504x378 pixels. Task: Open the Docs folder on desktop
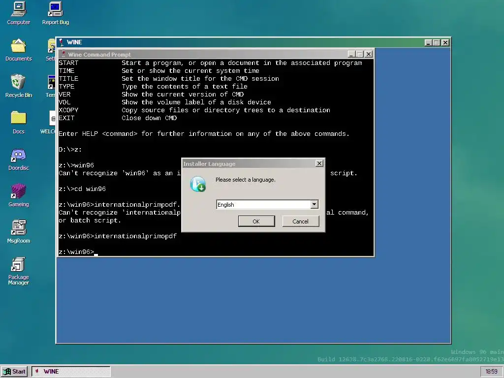18,123
